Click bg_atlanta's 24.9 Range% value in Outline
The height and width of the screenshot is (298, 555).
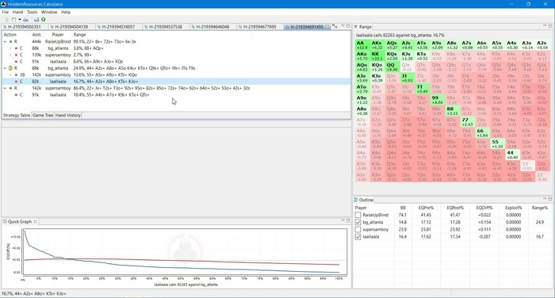[x=540, y=222]
